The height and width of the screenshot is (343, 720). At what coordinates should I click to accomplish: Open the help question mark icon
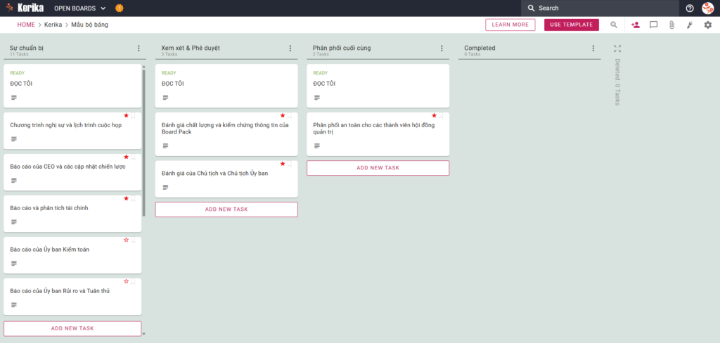(x=690, y=8)
